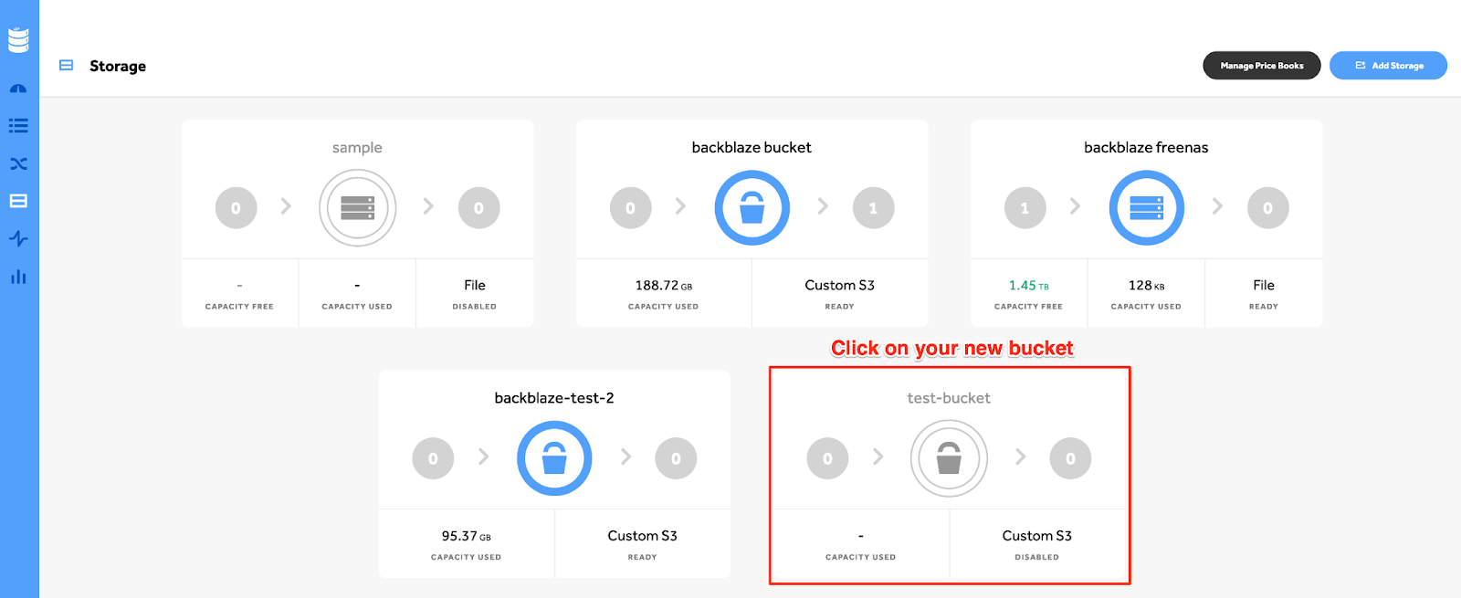The image size is (1461, 598).
Task: Click the test-bucket card title
Action: tap(949, 398)
